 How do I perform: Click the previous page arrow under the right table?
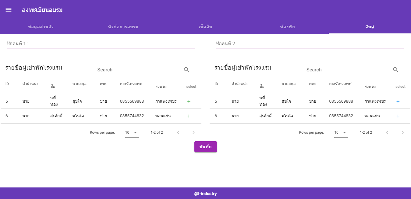pyautogui.click(x=387, y=132)
